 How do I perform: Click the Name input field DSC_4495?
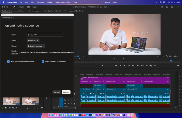point(45,35)
